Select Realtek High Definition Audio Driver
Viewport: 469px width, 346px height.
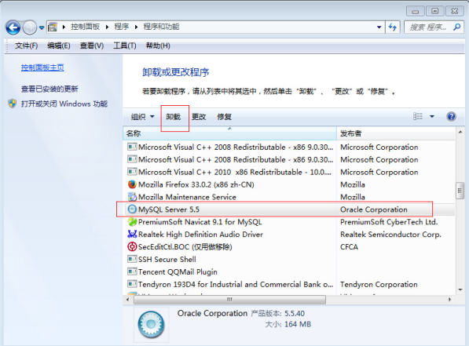click(x=200, y=235)
